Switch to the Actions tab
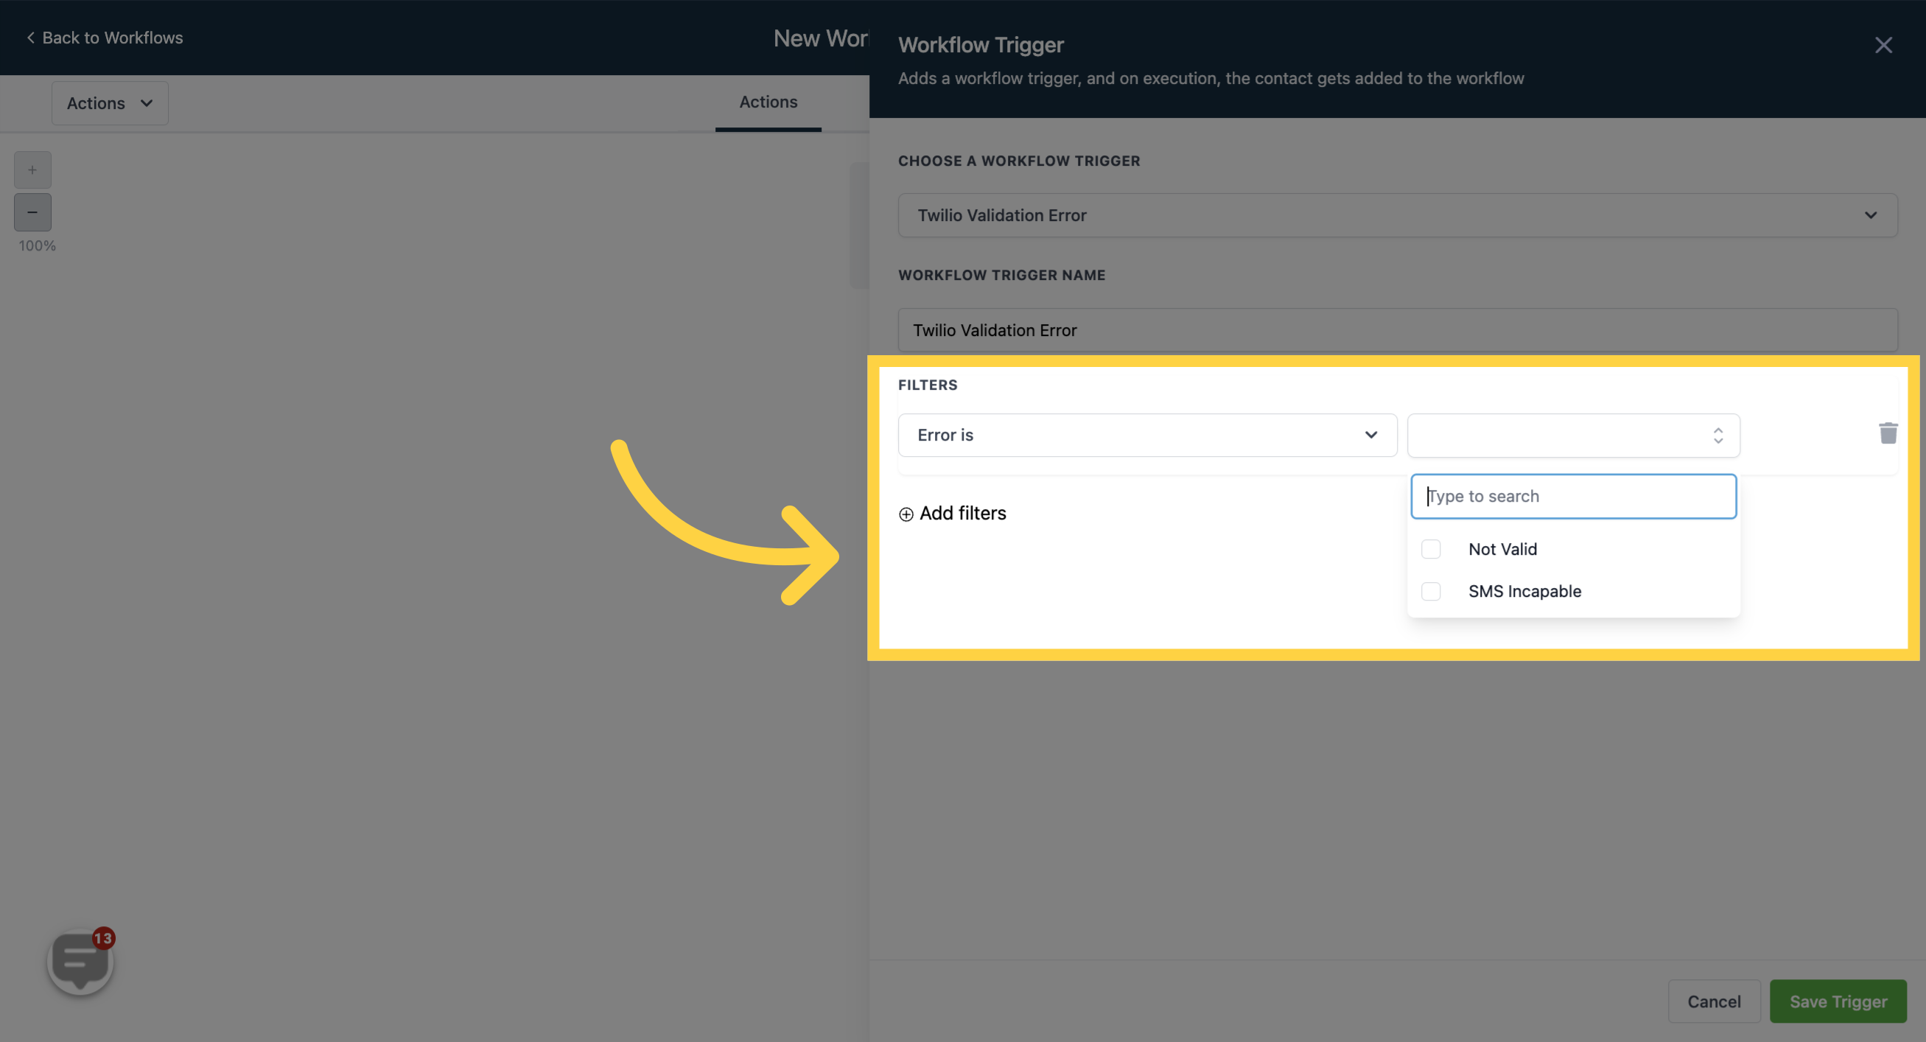The height and width of the screenshot is (1042, 1926). (x=768, y=102)
